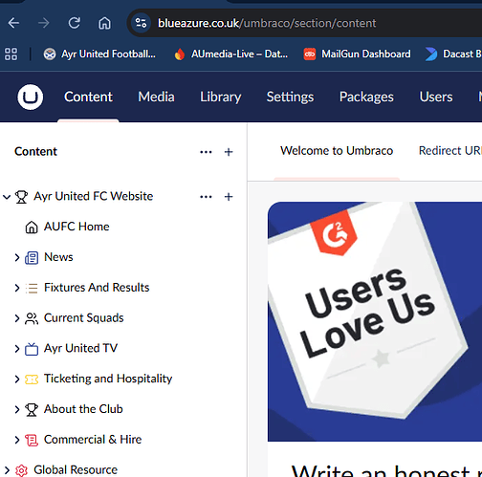482x477 pixels.
Task: Open the three-dots menu for Ayr United FC Website
Action: (x=206, y=197)
